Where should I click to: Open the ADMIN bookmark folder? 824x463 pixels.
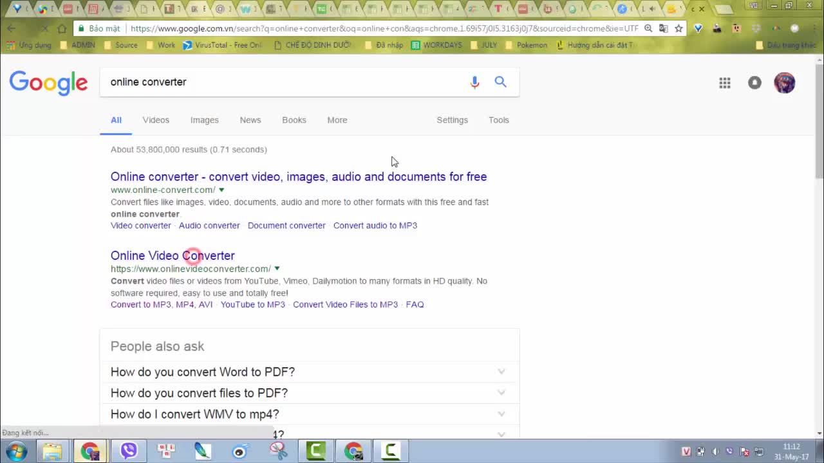coord(77,45)
